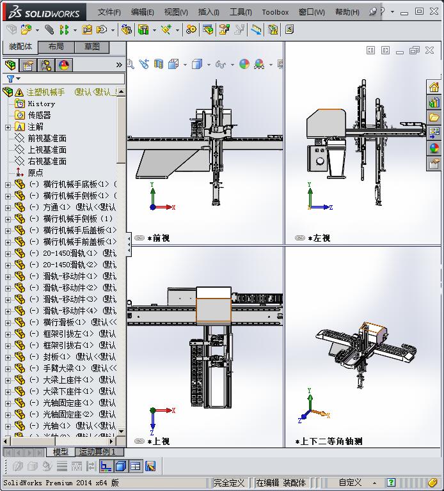The image size is (444, 491).
Task: Open the Custom Properties task pane icon
Action: point(434,164)
